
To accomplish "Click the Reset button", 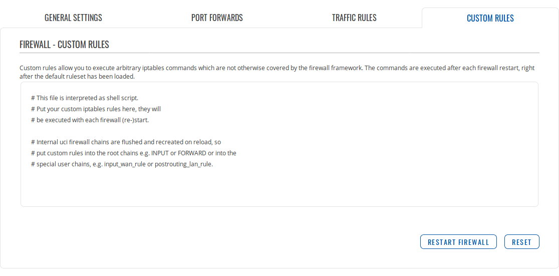I will (521, 242).
